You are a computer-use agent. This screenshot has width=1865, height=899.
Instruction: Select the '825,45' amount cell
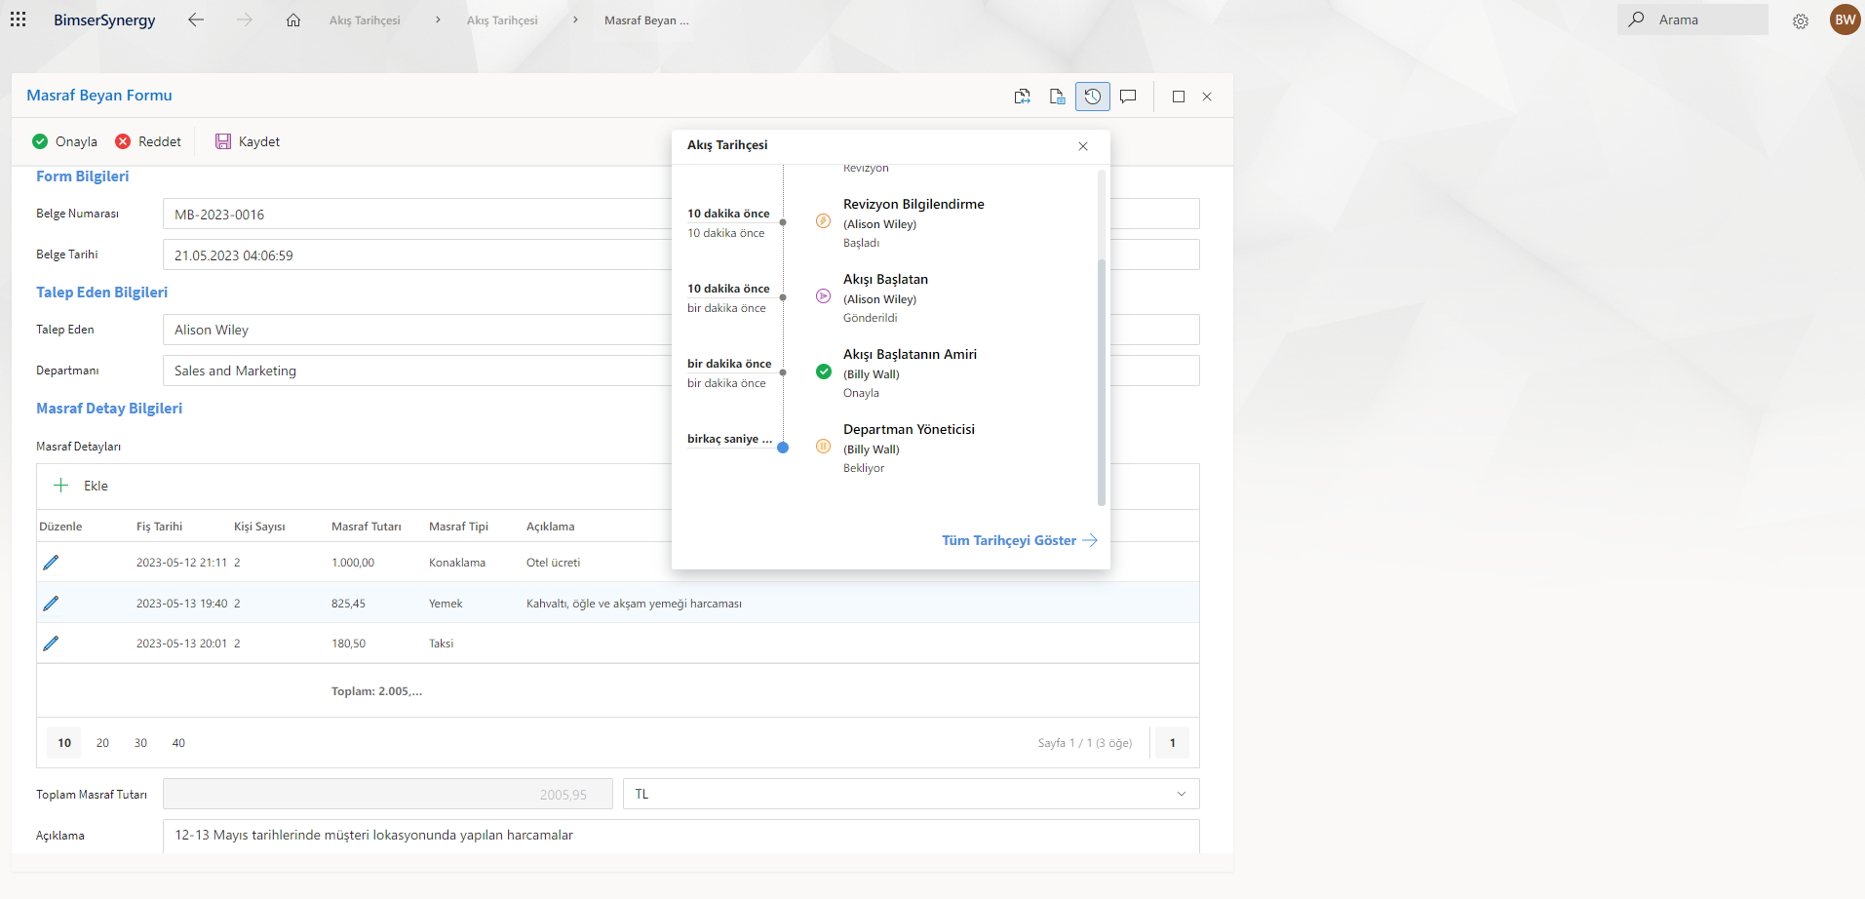coord(348,604)
